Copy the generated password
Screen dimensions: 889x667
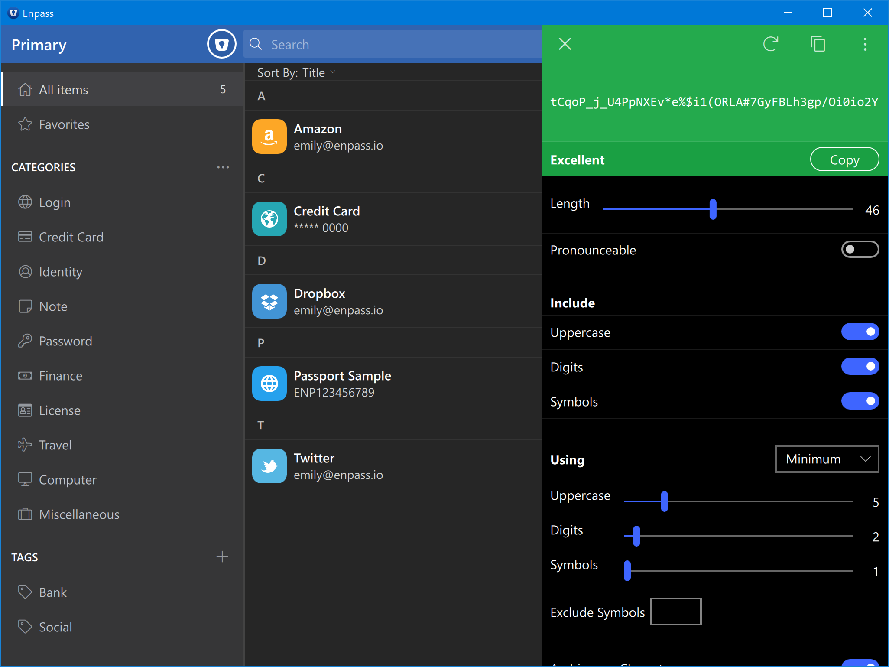point(844,159)
